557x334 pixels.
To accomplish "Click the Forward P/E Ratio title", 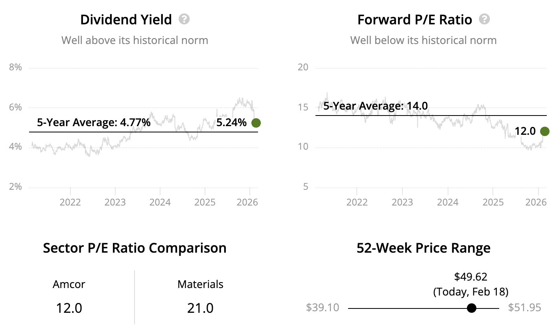I will [415, 20].
